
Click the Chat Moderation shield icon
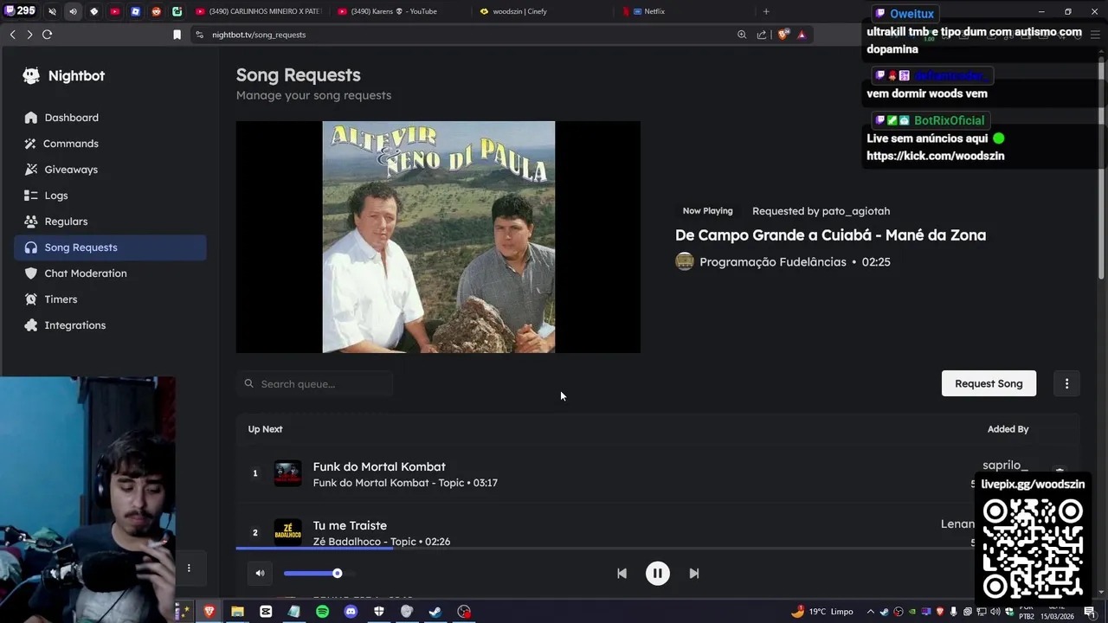point(31,273)
